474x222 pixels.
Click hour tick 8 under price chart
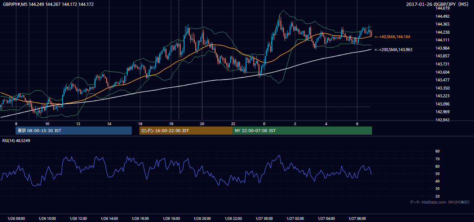pos(16,124)
